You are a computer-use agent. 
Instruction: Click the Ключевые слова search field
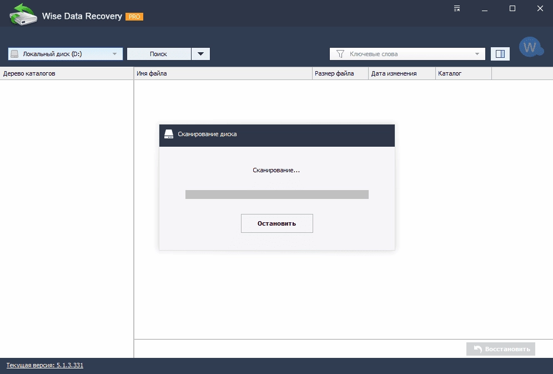pyautogui.click(x=408, y=54)
